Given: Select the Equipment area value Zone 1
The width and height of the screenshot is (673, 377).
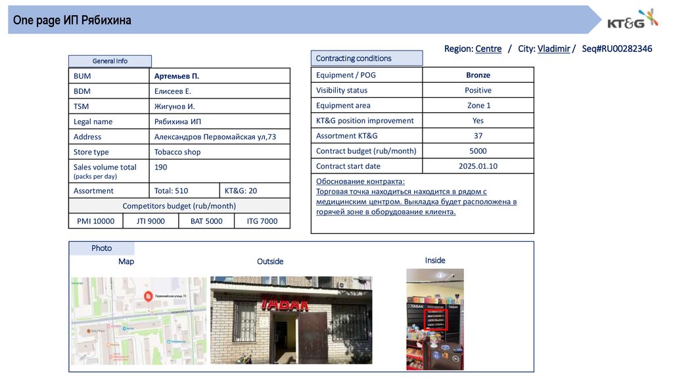Looking at the screenshot, I should point(478,106).
